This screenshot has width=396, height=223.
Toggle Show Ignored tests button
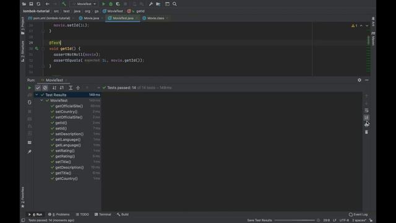tap(45, 88)
